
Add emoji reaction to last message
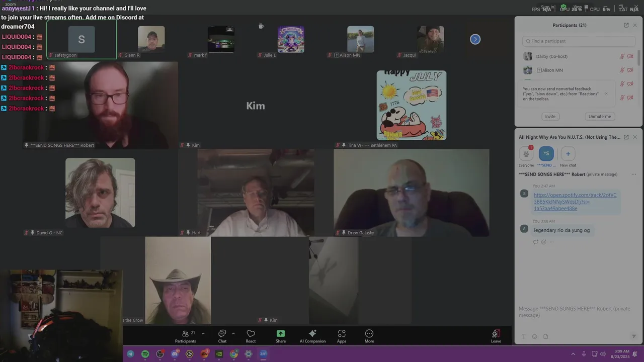click(544, 242)
